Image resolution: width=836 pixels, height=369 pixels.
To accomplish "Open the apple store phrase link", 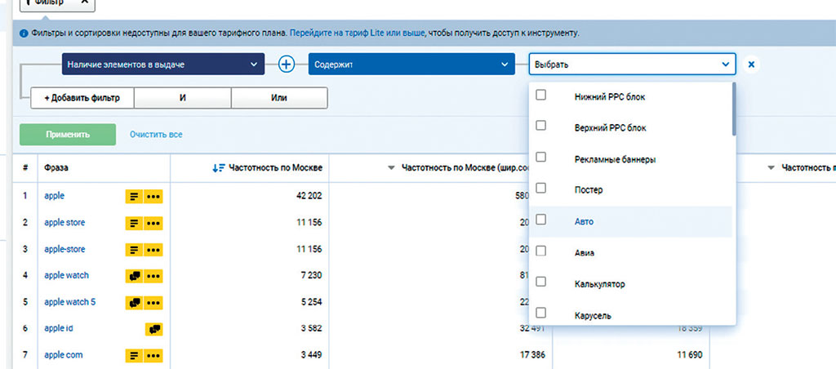I will click(x=64, y=223).
